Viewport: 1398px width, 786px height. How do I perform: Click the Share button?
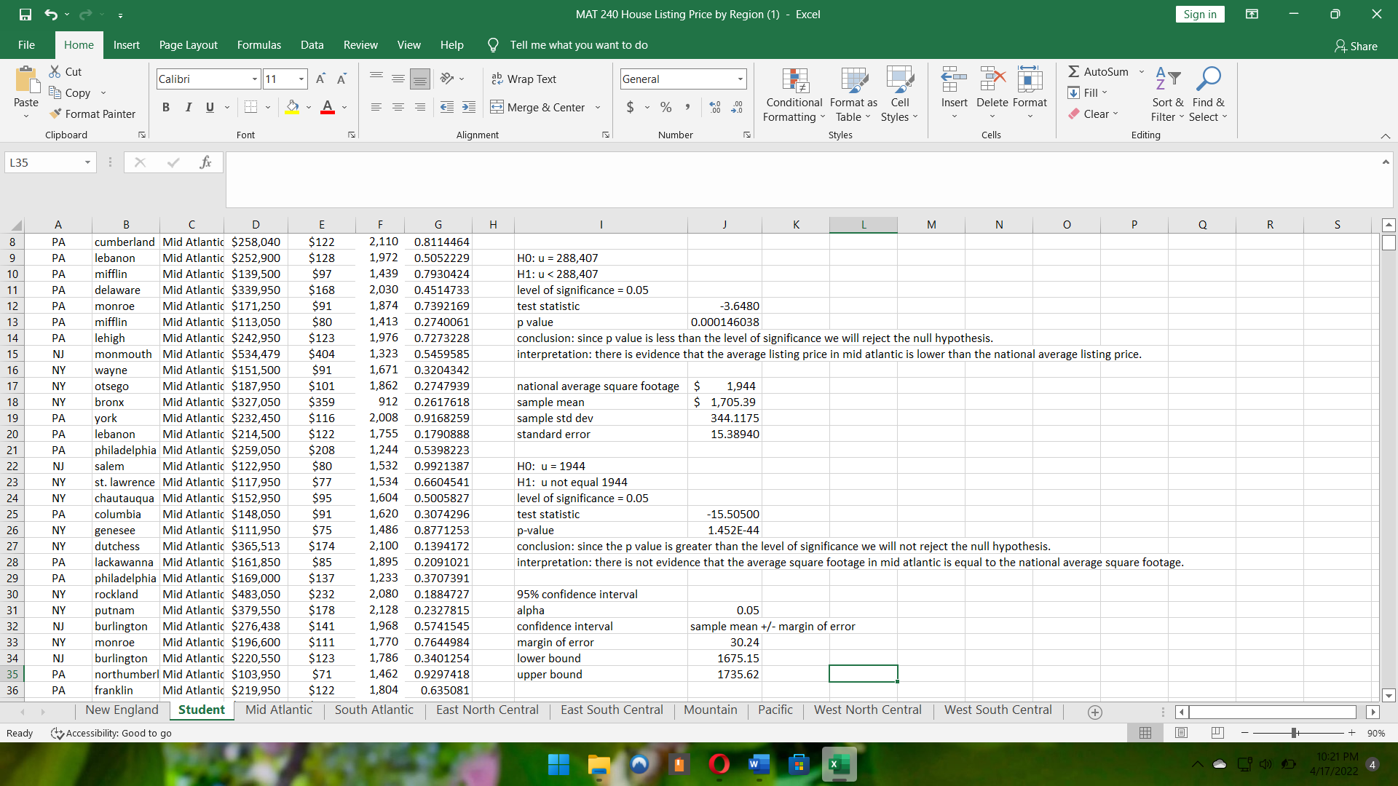point(1355,46)
